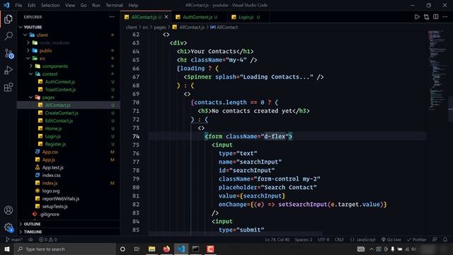Close the AllContact.js tab
This screenshot has width=453, height=255.
pos(166,17)
